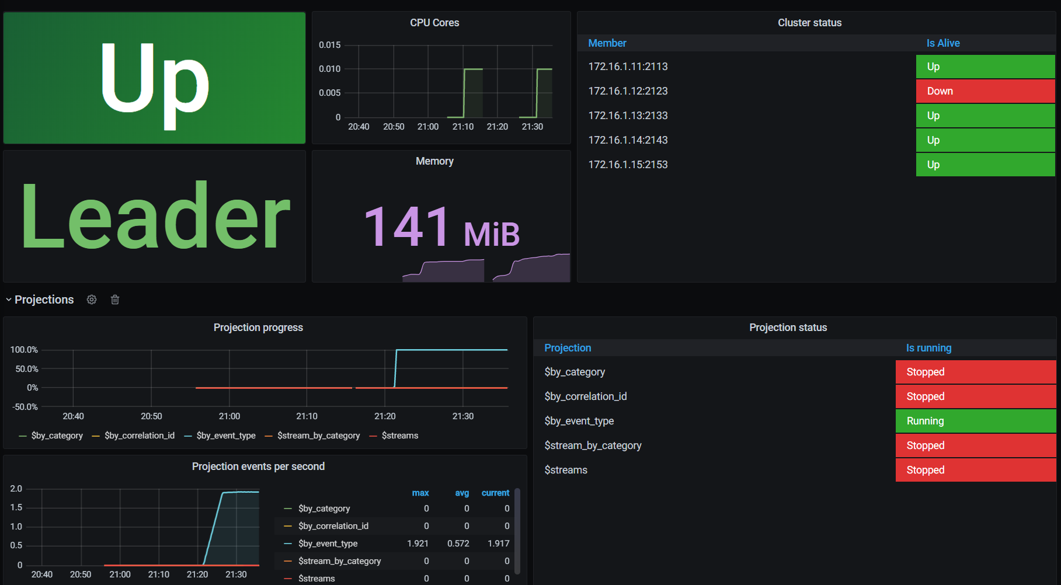Open the Memory panel title menu
Viewport: 1061px width, 585px height.
point(434,161)
